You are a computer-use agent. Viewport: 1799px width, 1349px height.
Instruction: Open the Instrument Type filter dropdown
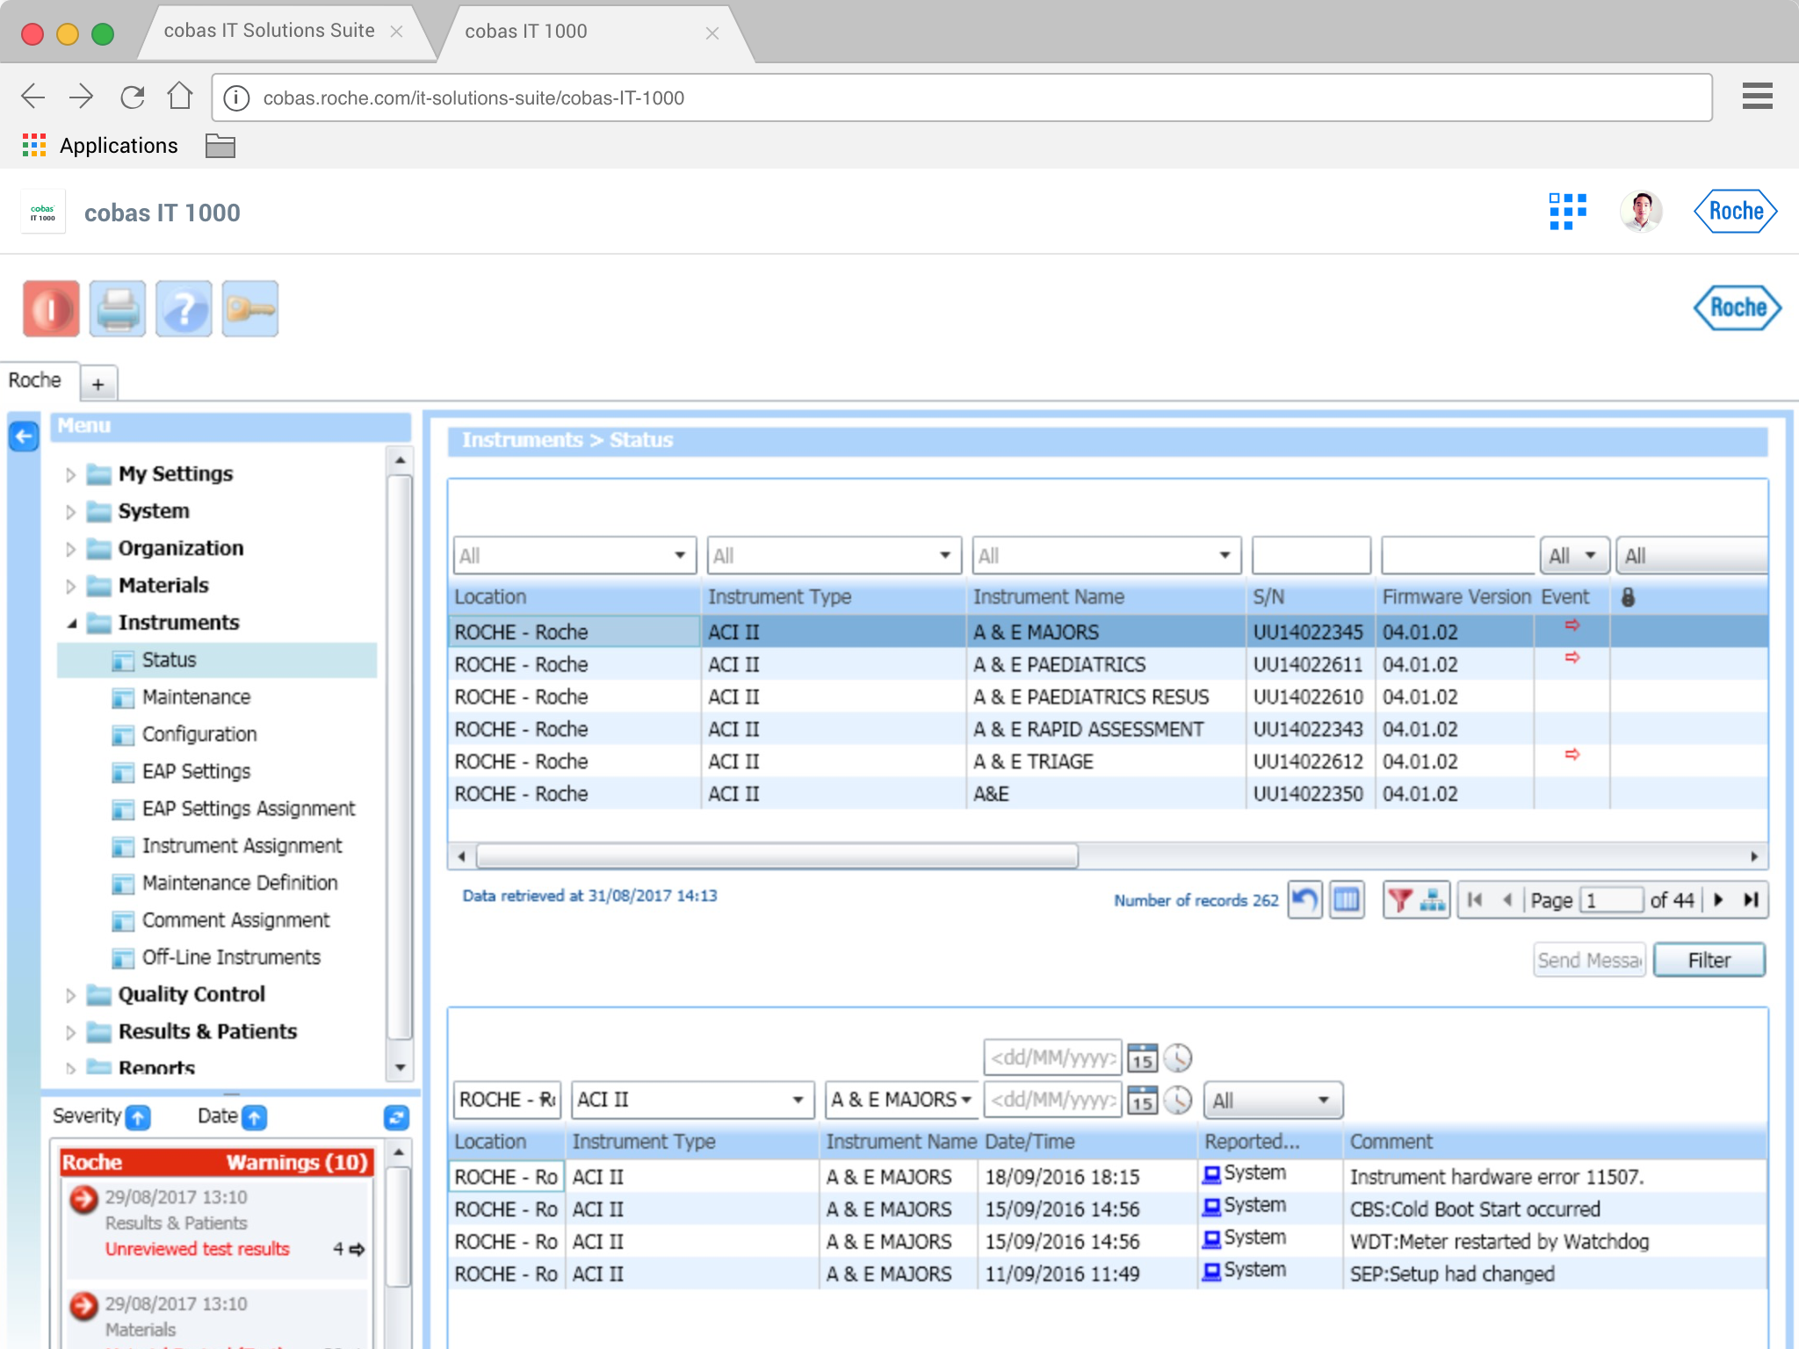[944, 555]
